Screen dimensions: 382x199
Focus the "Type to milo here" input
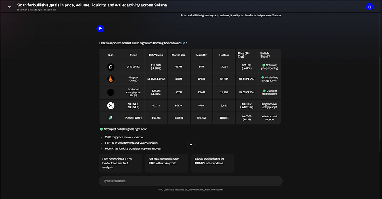tap(191, 181)
